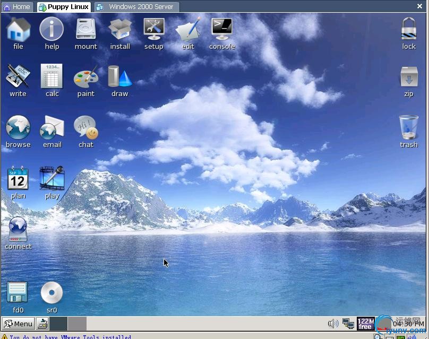Switch to Windows 2000 Server tab

coord(137,7)
